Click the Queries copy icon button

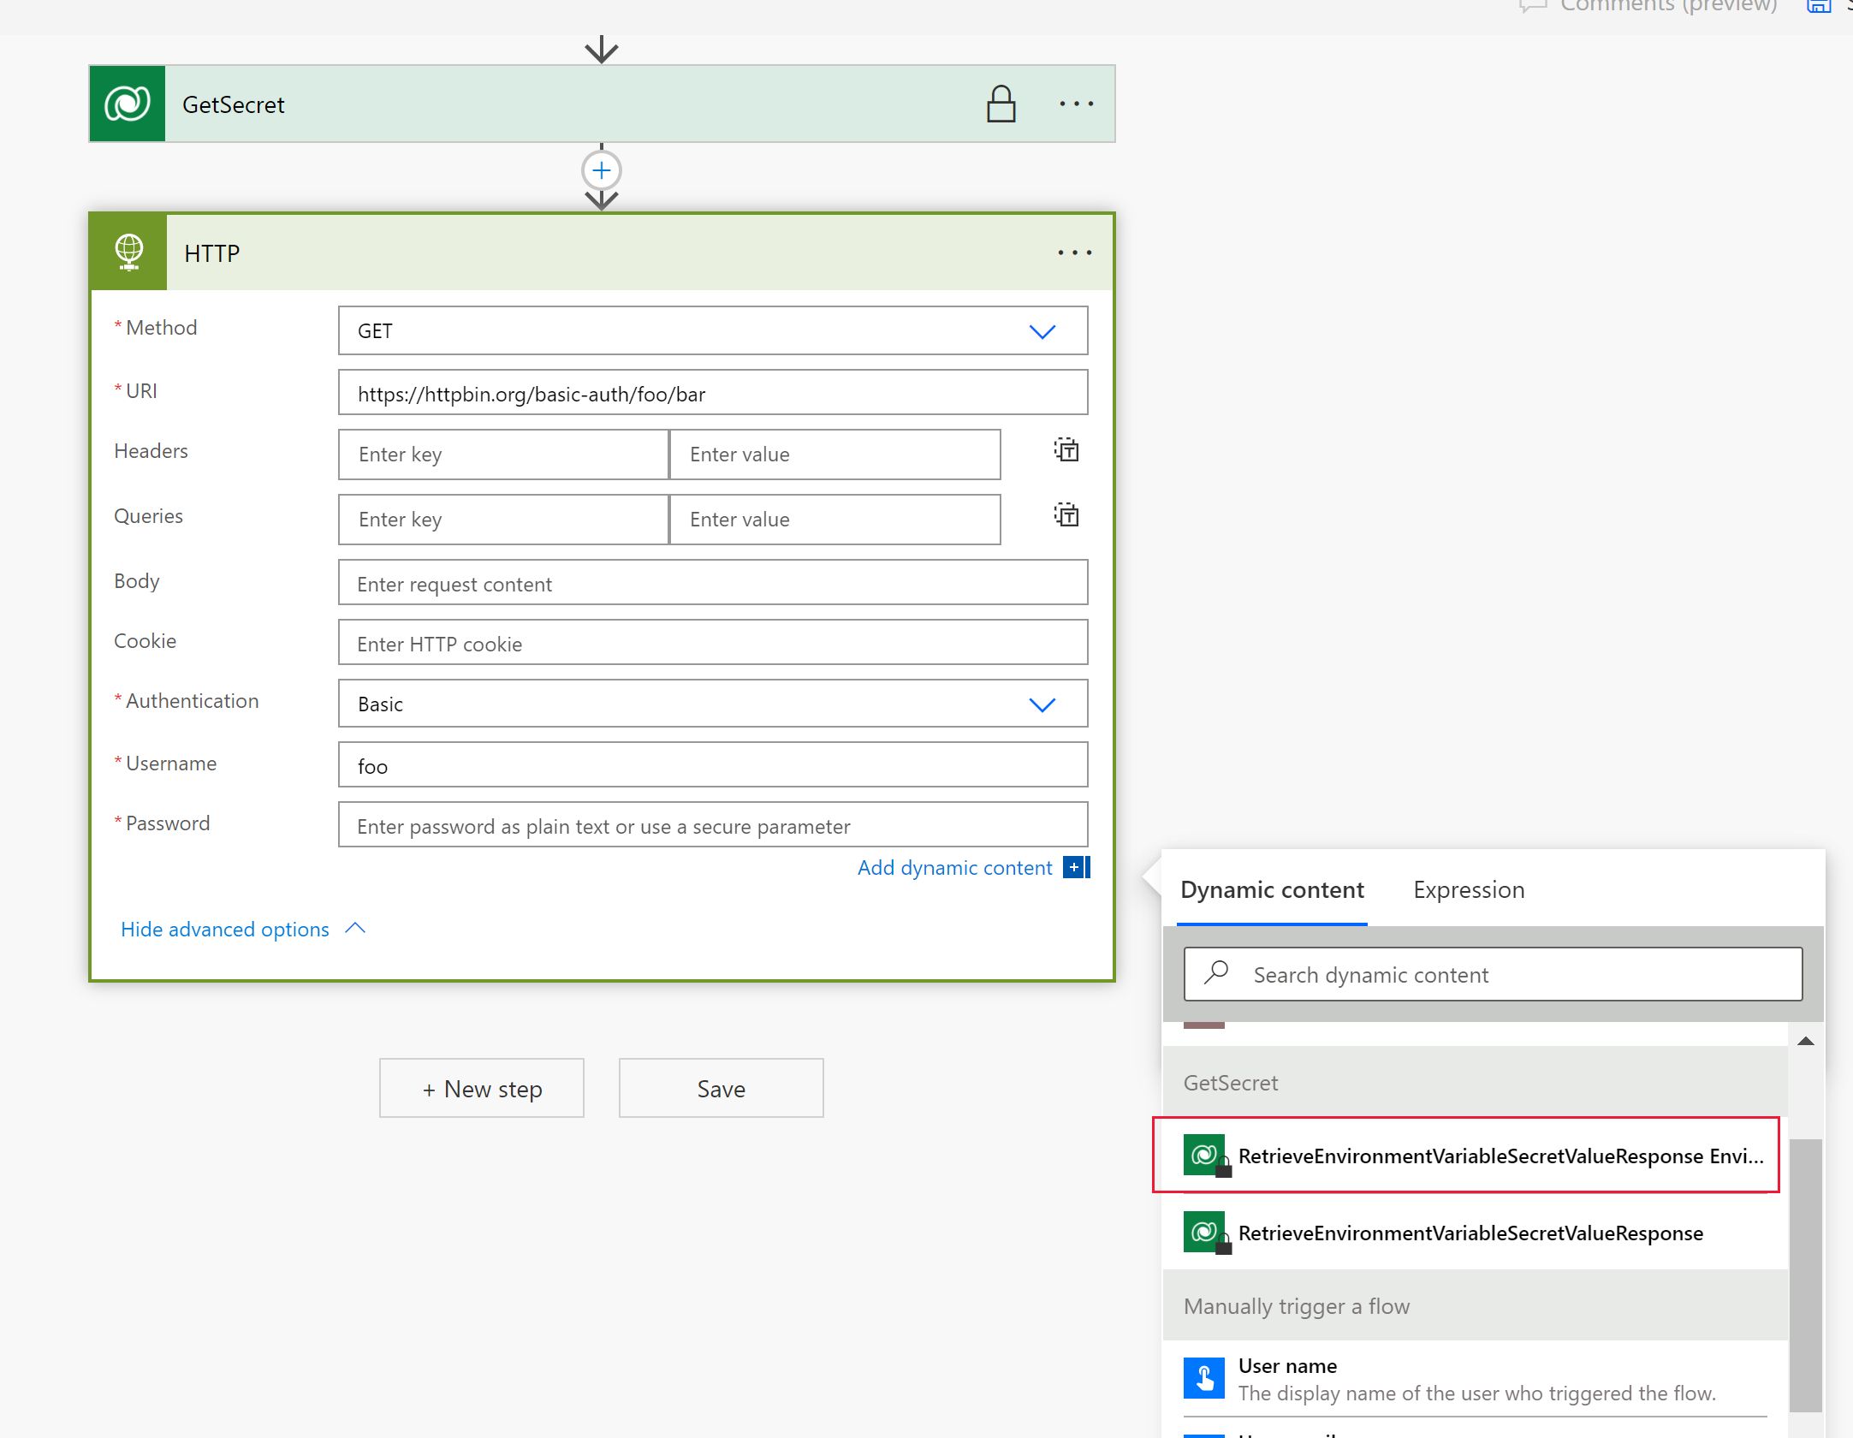[1066, 516]
